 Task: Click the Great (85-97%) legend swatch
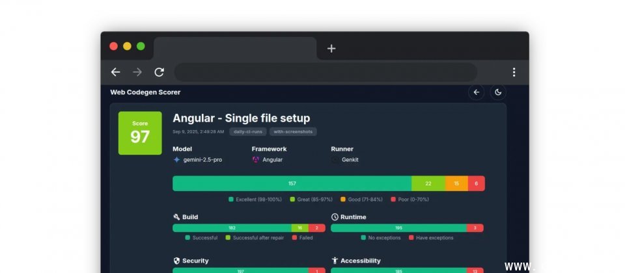[x=292, y=200]
